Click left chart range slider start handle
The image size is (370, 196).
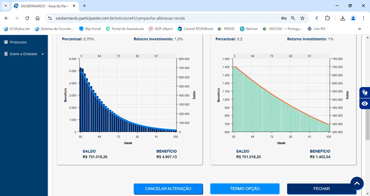79,56
